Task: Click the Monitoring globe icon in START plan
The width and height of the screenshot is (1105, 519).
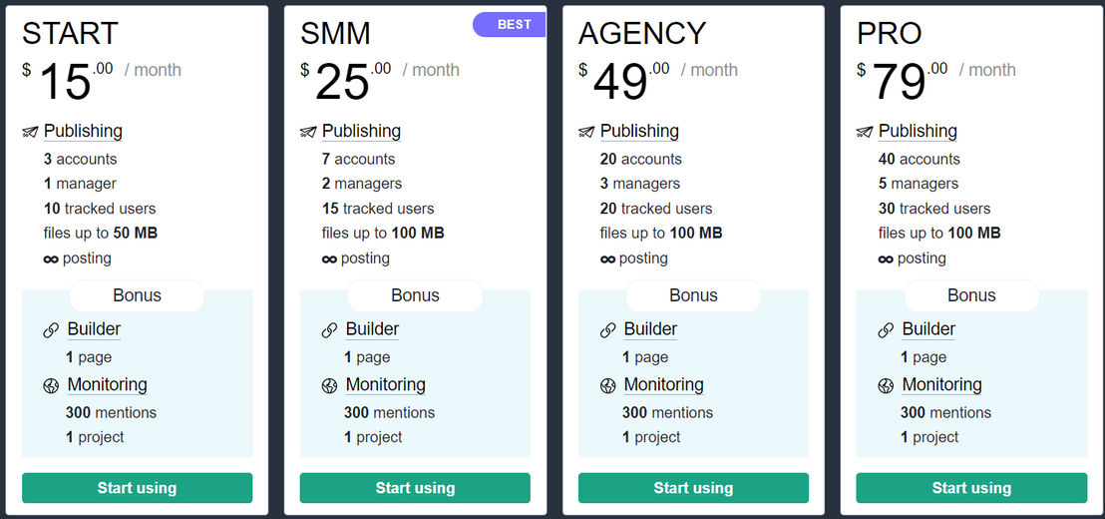Action: [x=51, y=385]
